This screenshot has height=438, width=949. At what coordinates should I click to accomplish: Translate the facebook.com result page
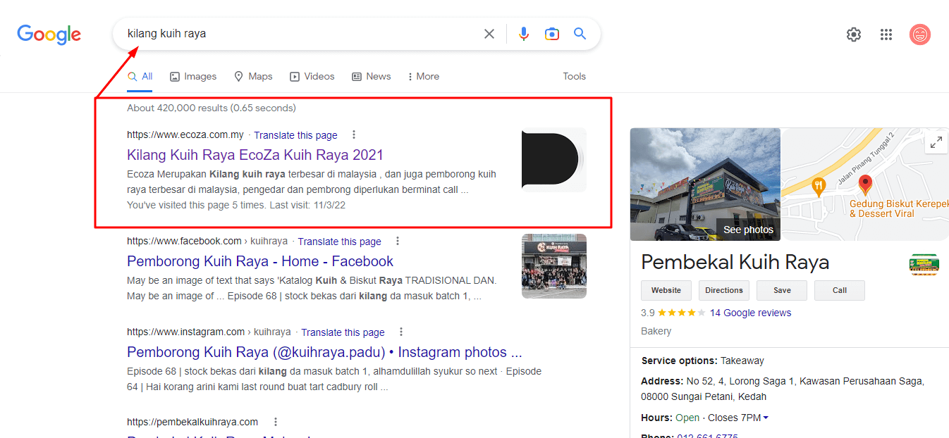tap(339, 242)
